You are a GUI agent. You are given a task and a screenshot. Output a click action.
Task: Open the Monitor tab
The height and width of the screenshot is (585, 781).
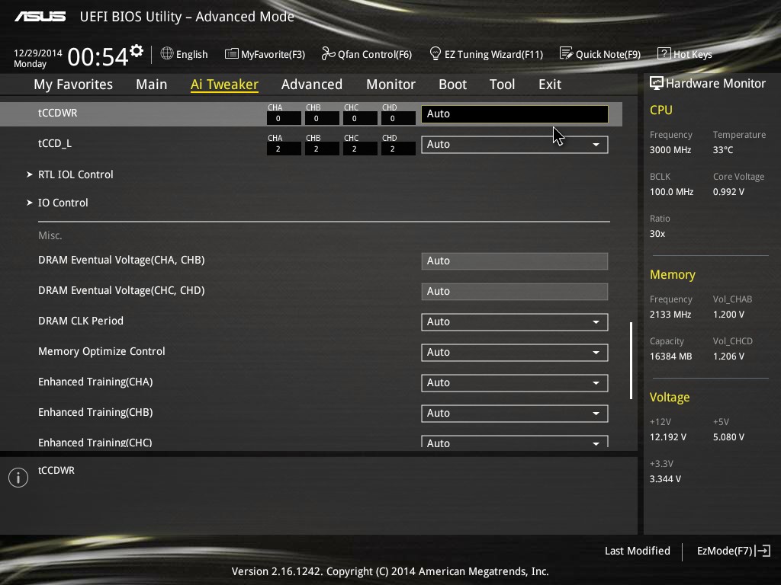tap(391, 85)
